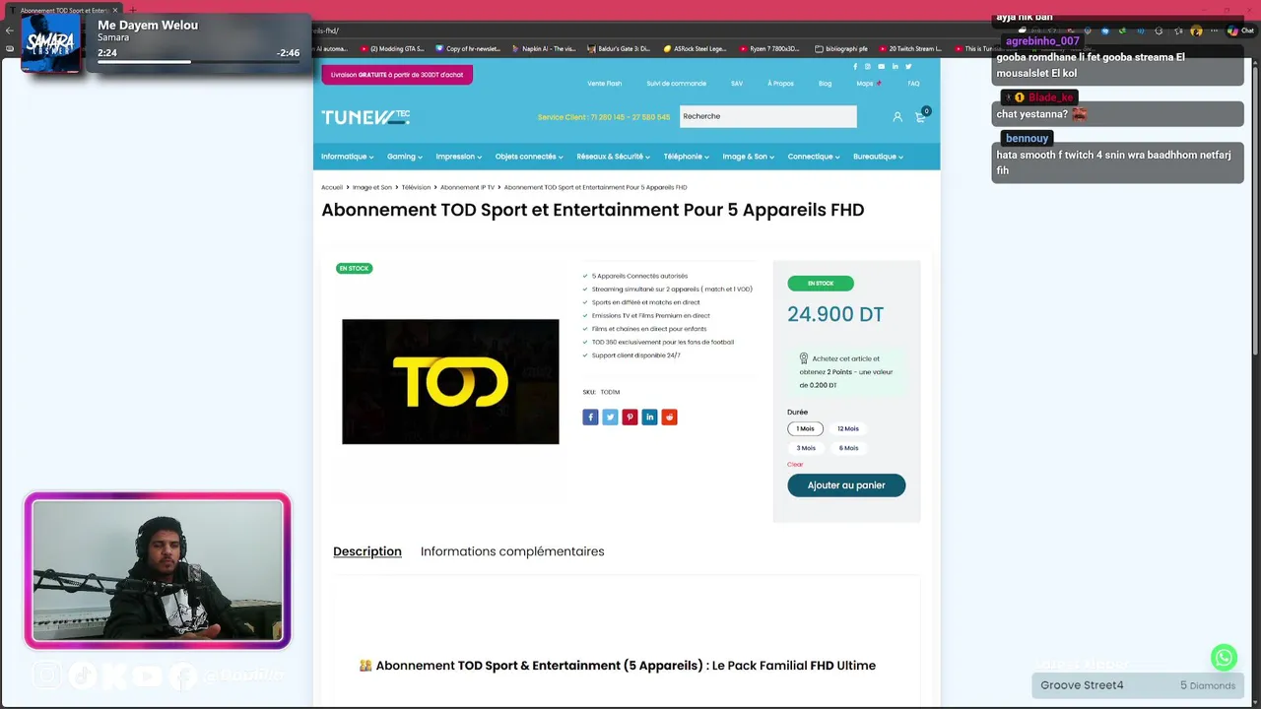
Task: Select 3 Mois duration option
Action: (805, 448)
